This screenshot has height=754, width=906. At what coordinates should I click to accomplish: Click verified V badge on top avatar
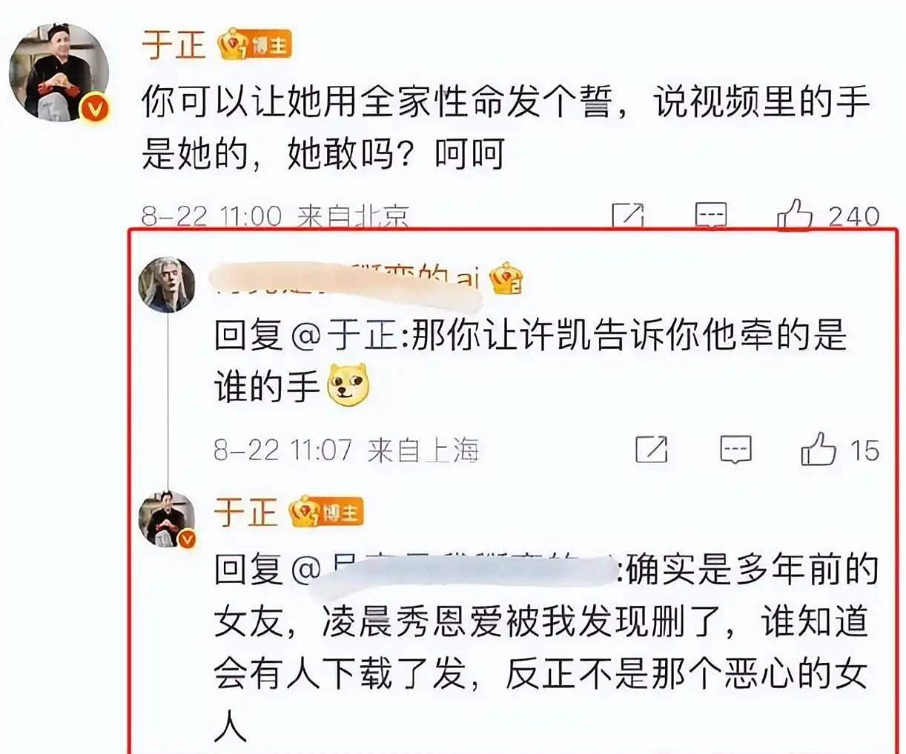[94, 110]
